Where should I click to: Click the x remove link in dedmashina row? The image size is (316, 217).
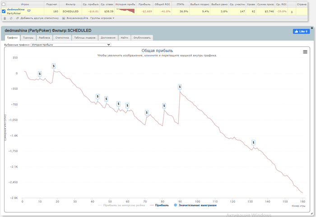[292, 12]
